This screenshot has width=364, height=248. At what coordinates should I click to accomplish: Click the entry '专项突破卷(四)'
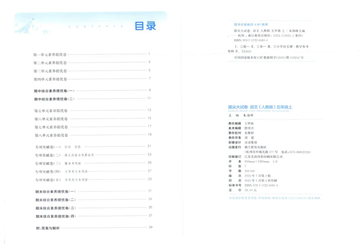tap(48, 172)
